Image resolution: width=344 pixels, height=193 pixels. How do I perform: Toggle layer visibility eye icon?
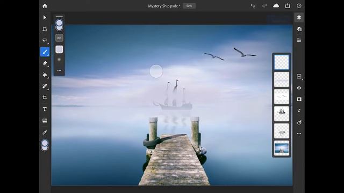pyautogui.click(x=299, y=88)
